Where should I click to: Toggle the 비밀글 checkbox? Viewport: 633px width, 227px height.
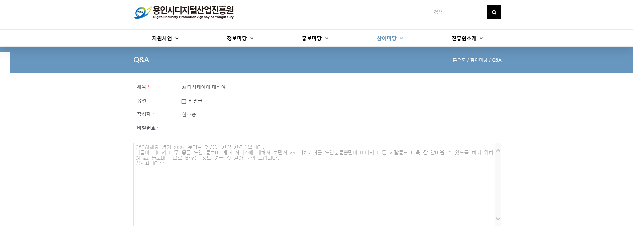point(184,101)
